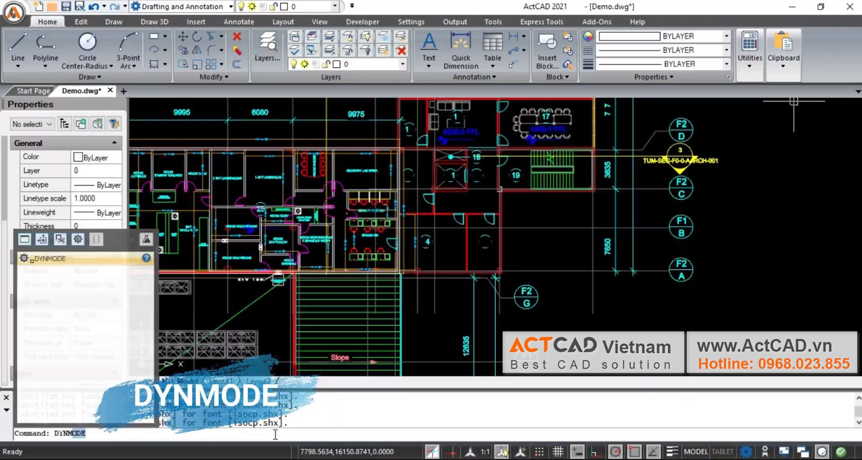The width and height of the screenshot is (862, 460).
Task: Expand the Block panel flyout
Action: point(558,77)
